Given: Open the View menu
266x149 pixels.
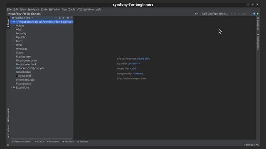Looking at the screenshot, I should (x=23, y=10).
